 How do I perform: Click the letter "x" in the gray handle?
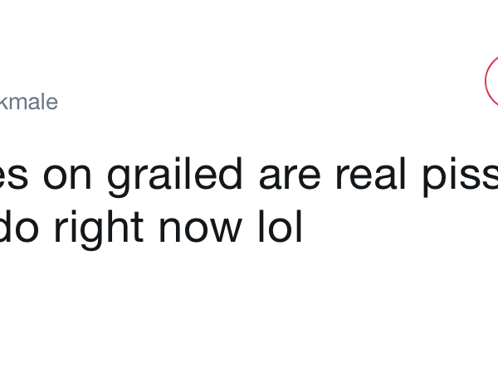coord(5,103)
